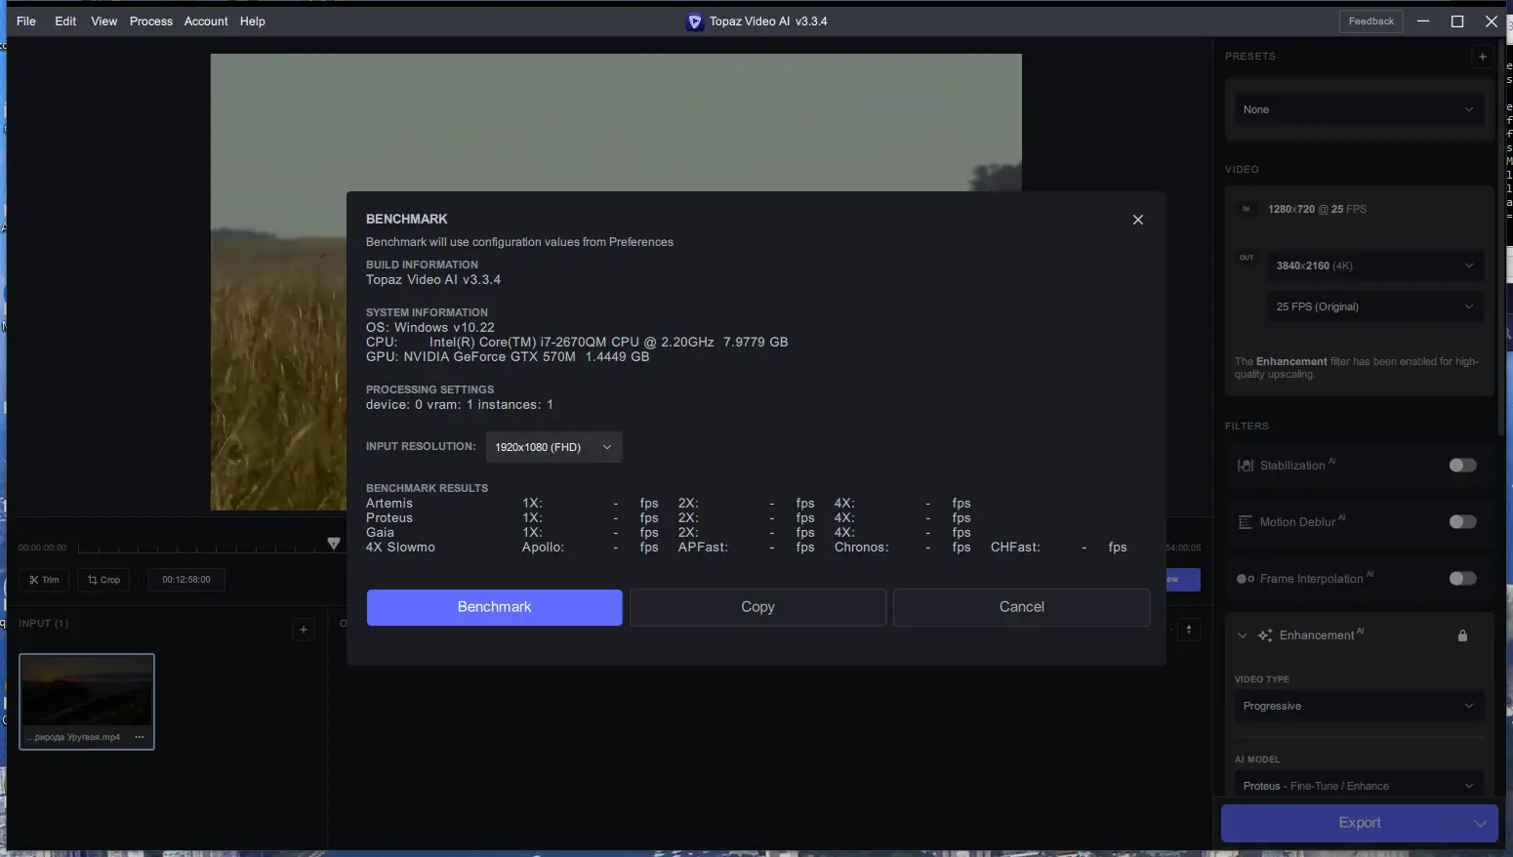Add an input video with the plus icon
The width and height of the screenshot is (1513, 857).
click(x=304, y=630)
